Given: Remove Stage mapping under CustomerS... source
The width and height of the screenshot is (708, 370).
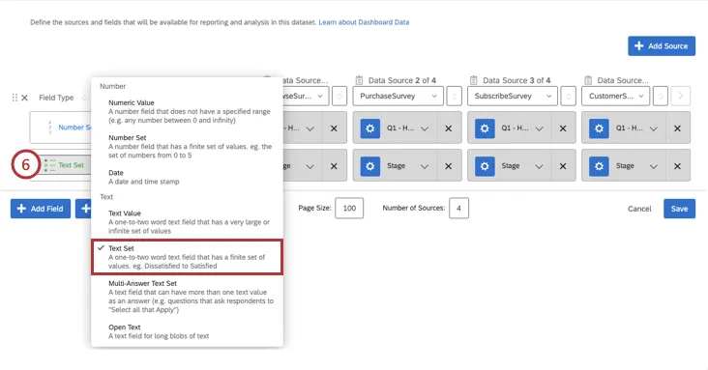Looking at the screenshot, I should tap(677, 166).
